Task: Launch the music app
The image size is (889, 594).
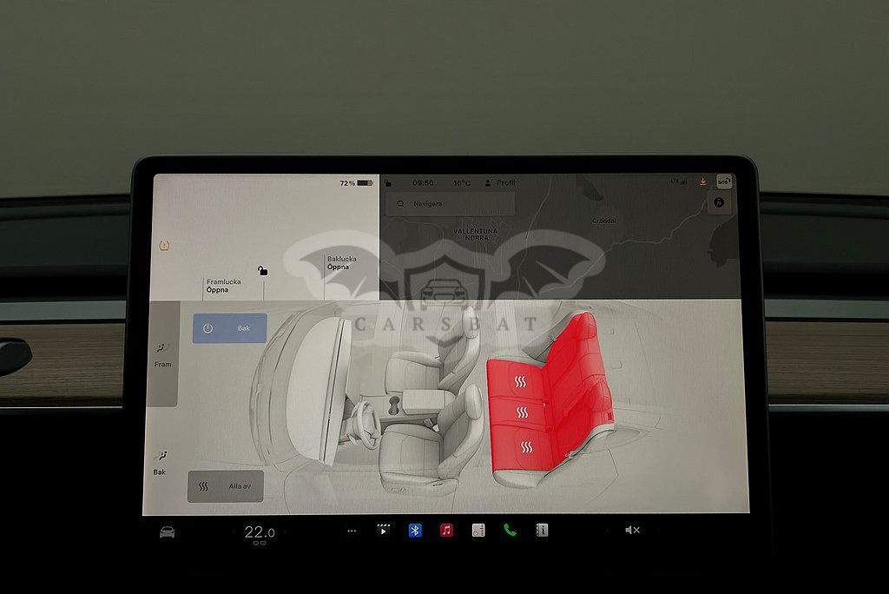Action: tap(446, 531)
